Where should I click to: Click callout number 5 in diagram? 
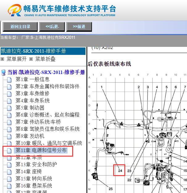pyautogui.click(x=166, y=87)
